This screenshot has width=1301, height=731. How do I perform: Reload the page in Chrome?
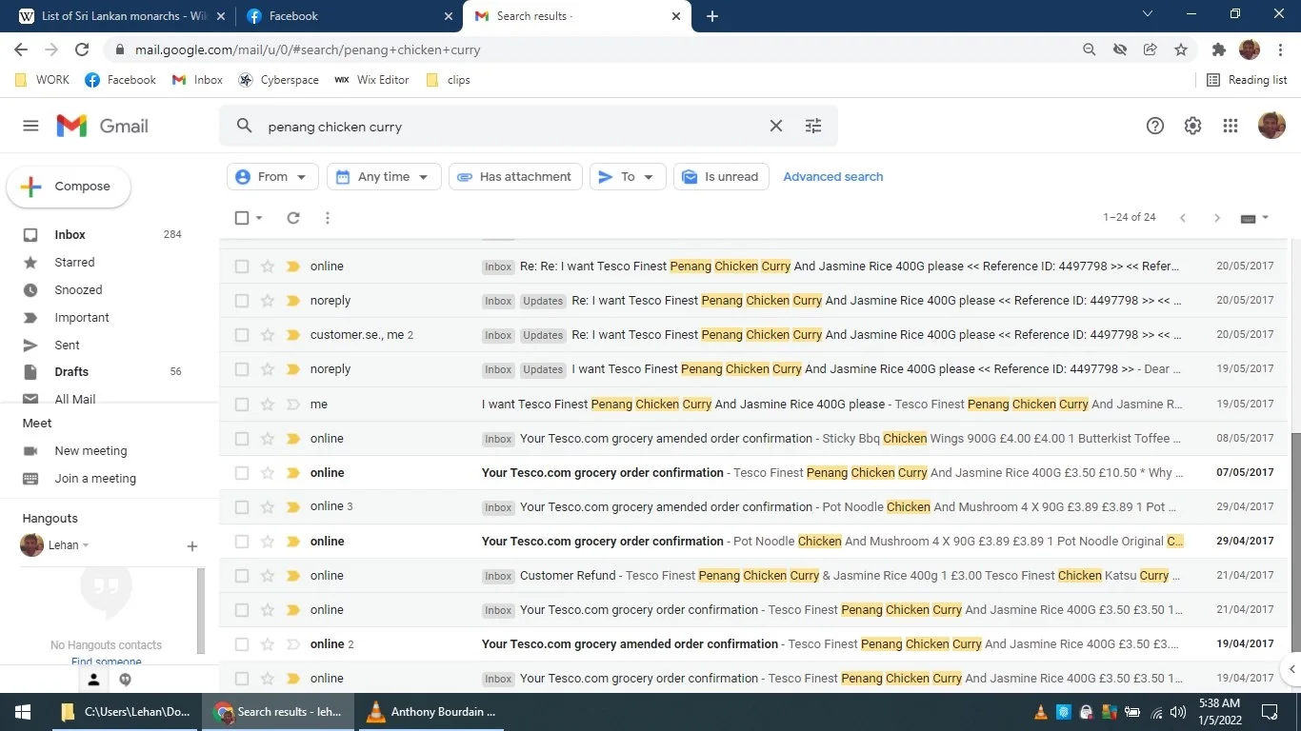82,49
